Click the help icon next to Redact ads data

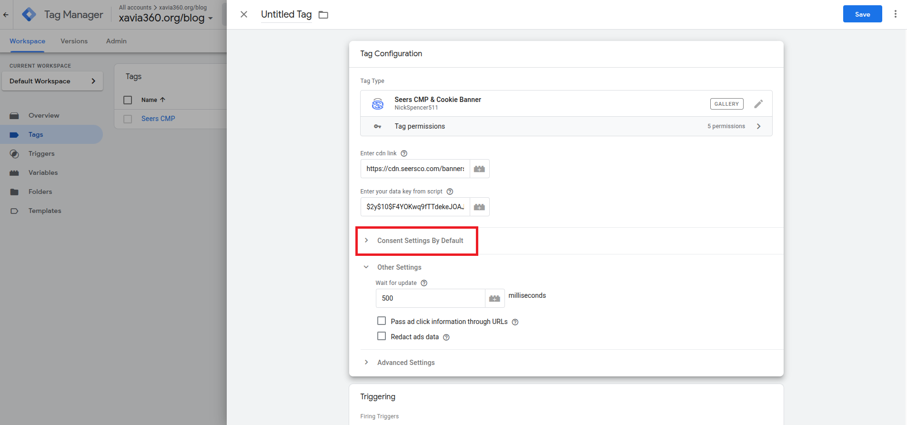click(x=446, y=337)
